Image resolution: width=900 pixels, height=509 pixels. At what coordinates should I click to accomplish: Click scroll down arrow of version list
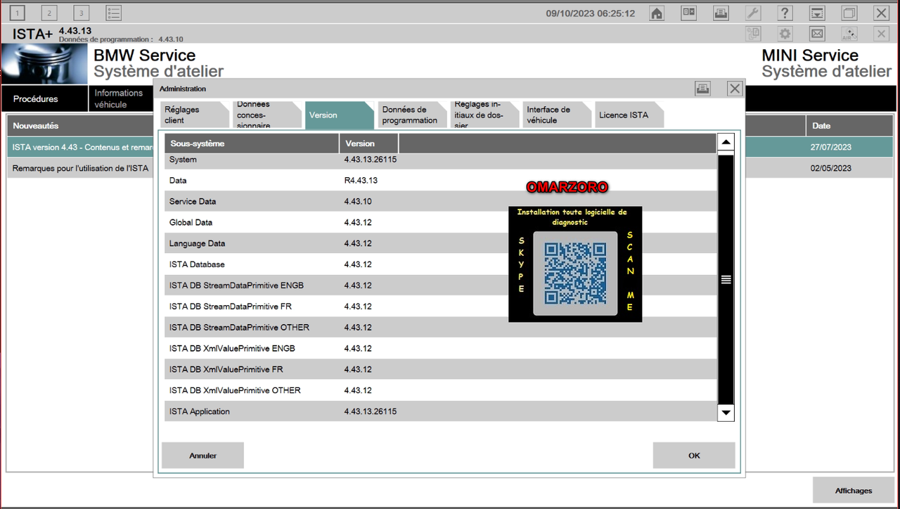pyautogui.click(x=726, y=413)
